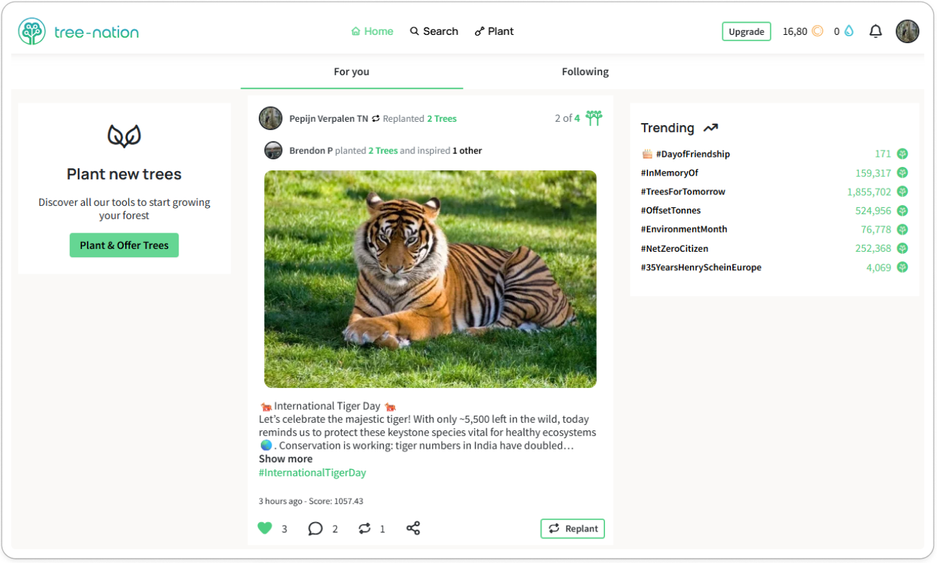Click the Plant & Offer Trees button
Image resolution: width=937 pixels, height=563 pixels.
point(124,245)
